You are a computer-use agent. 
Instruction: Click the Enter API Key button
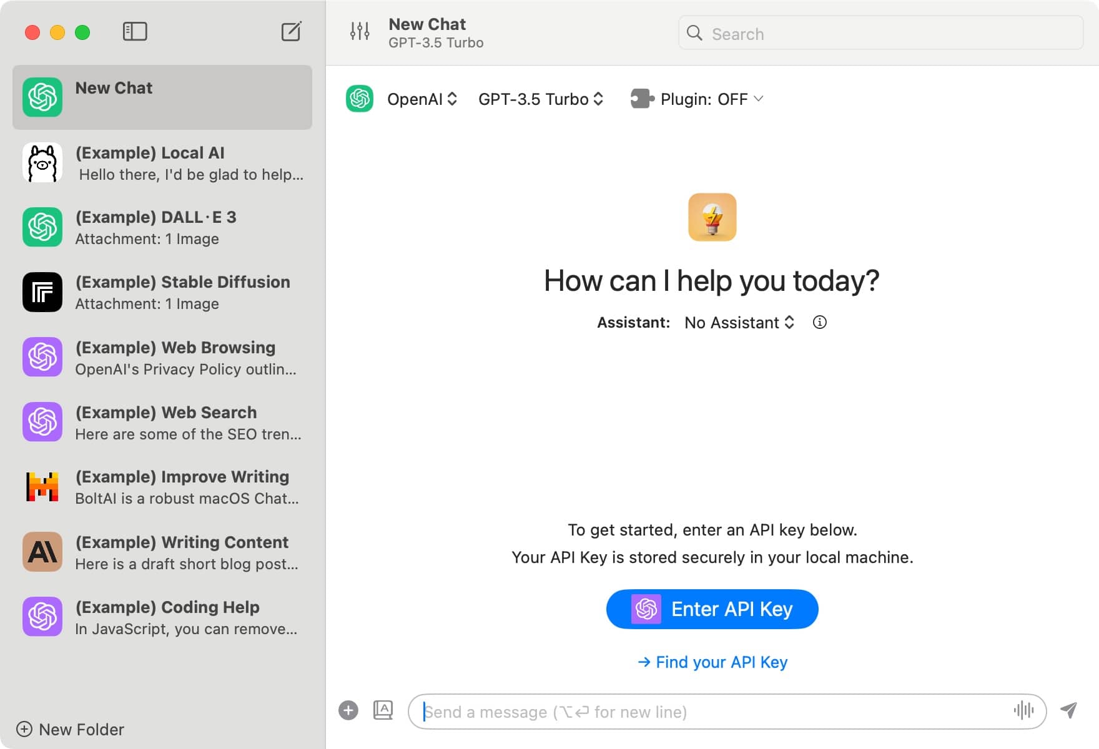tap(712, 609)
